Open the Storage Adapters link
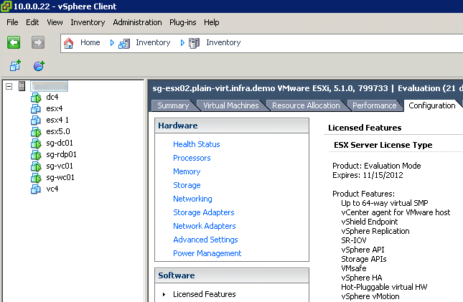 204,212
